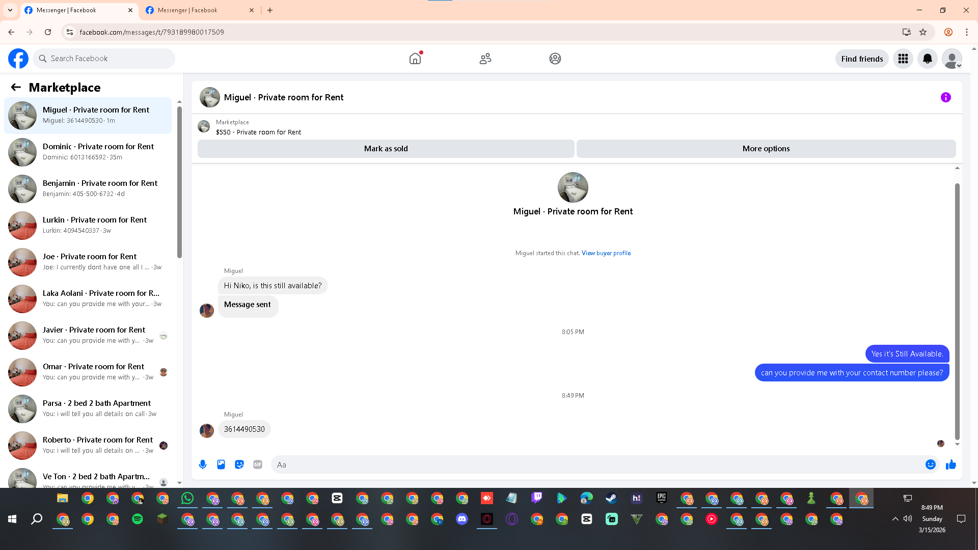Image resolution: width=978 pixels, height=550 pixels.
Task: View site information icon beside the URL
Action: (70, 32)
